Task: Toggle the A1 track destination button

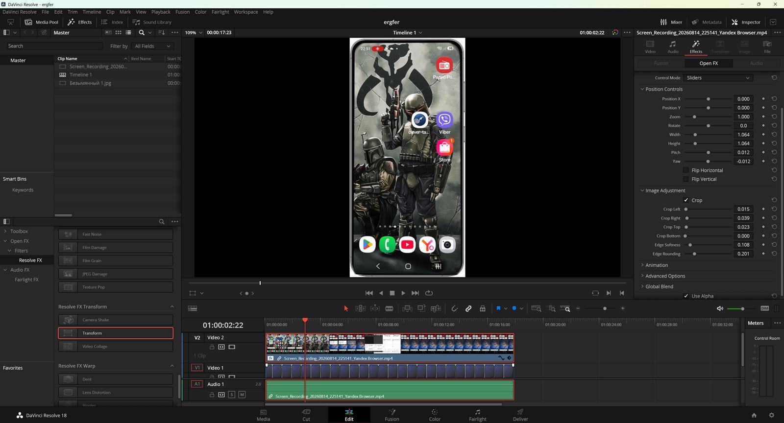Action: click(197, 384)
